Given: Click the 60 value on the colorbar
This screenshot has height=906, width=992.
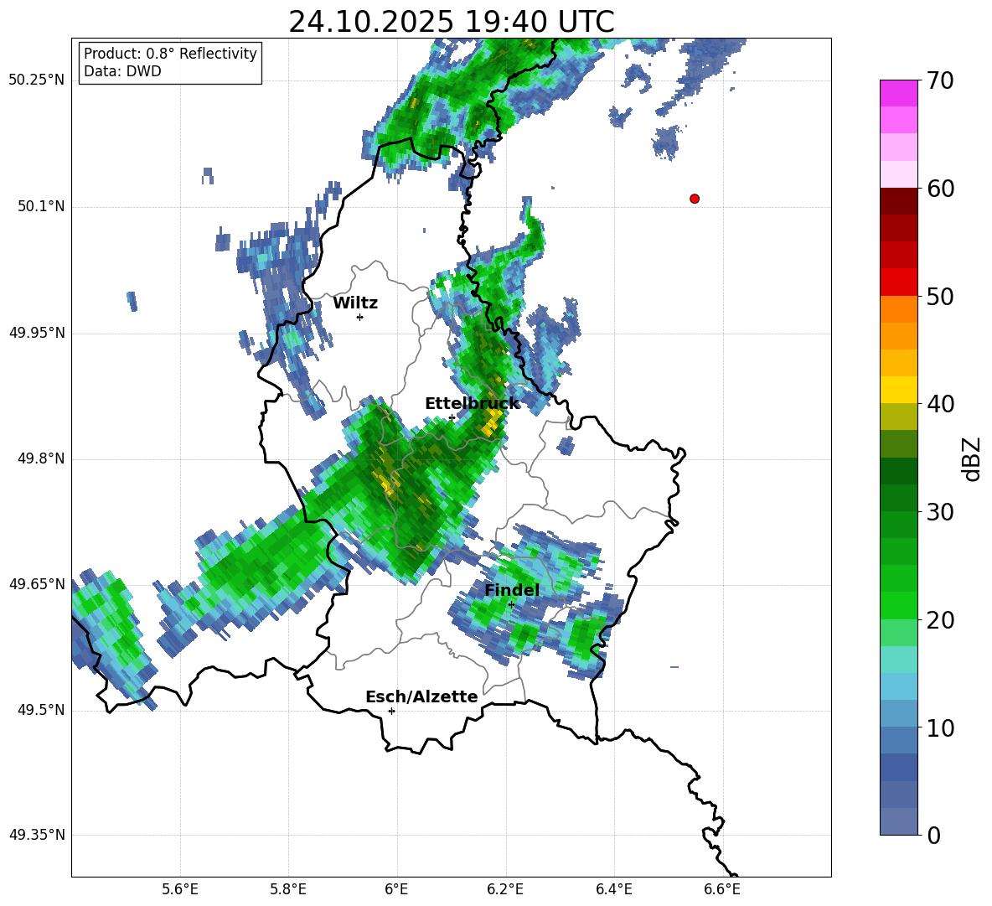Looking at the screenshot, I should pyautogui.click(x=939, y=189).
